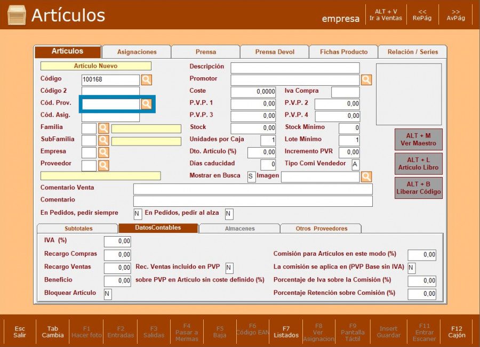Open the SubFamilia lookup search icon
480x347 pixels.
[103, 141]
